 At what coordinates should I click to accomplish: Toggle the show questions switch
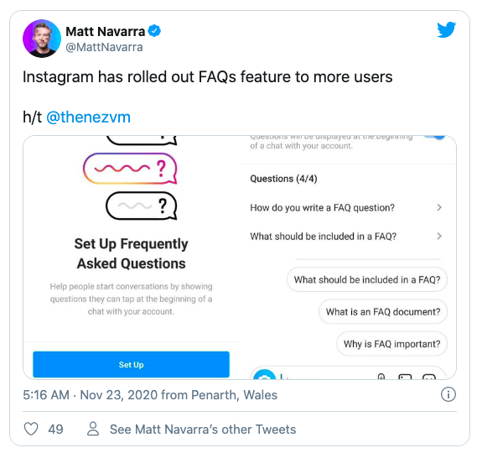pyautogui.click(x=434, y=138)
